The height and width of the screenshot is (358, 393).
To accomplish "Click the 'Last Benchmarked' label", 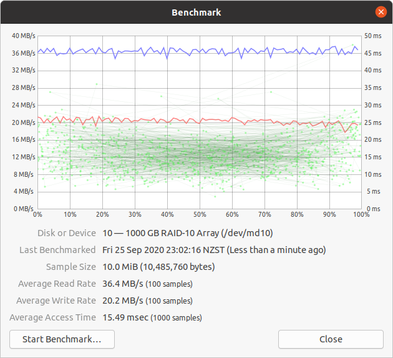I will [x=57, y=250].
